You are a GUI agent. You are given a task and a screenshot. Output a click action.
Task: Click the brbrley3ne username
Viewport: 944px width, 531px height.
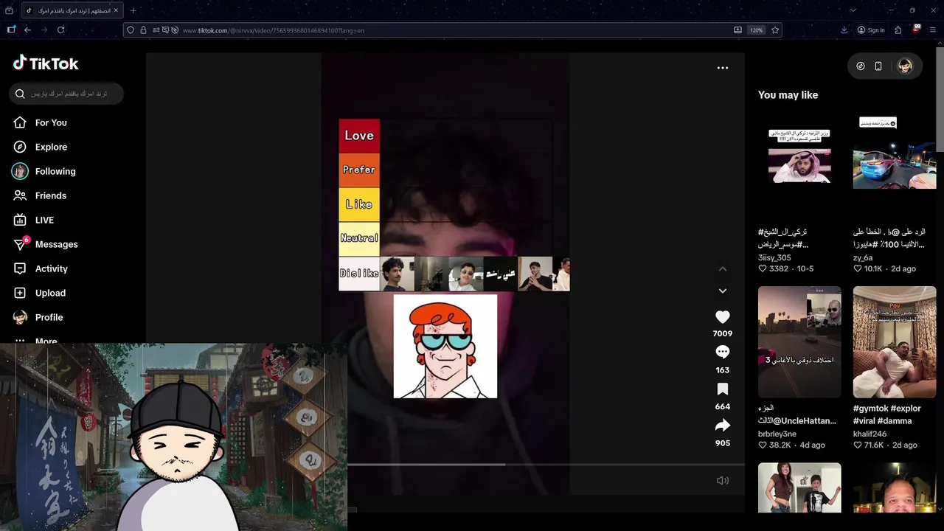tap(777, 434)
